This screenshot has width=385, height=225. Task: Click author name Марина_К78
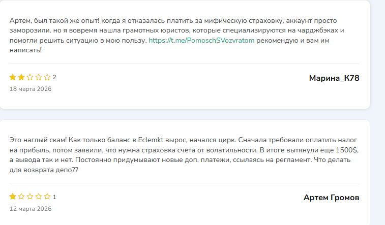[x=334, y=78]
